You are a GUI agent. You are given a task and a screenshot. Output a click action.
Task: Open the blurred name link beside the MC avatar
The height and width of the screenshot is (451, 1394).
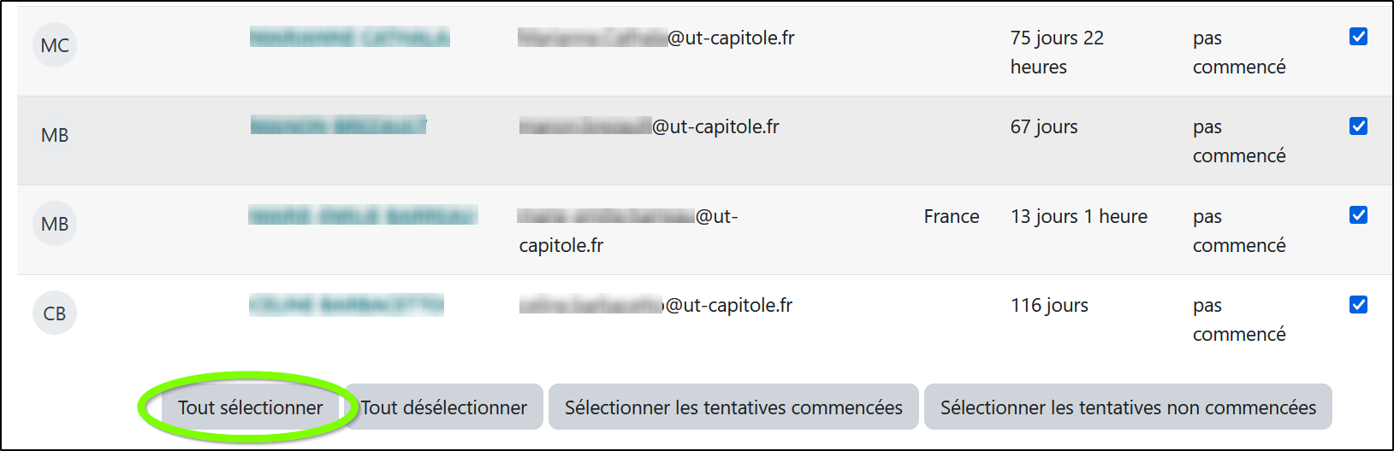[349, 38]
